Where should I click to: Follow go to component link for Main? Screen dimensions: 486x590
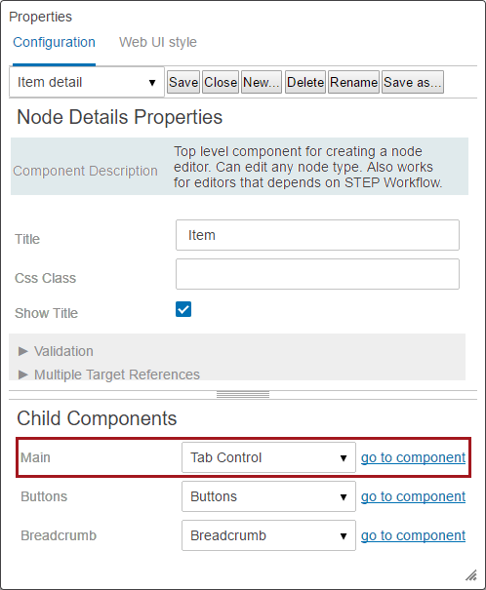[x=414, y=457]
